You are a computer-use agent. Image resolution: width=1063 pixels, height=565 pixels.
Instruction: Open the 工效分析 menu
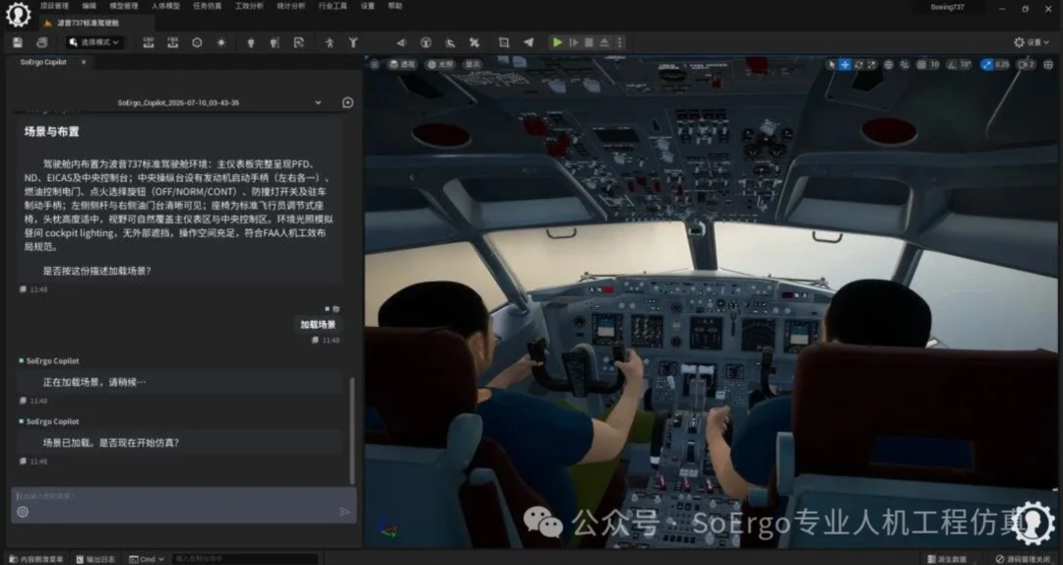(249, 6)
